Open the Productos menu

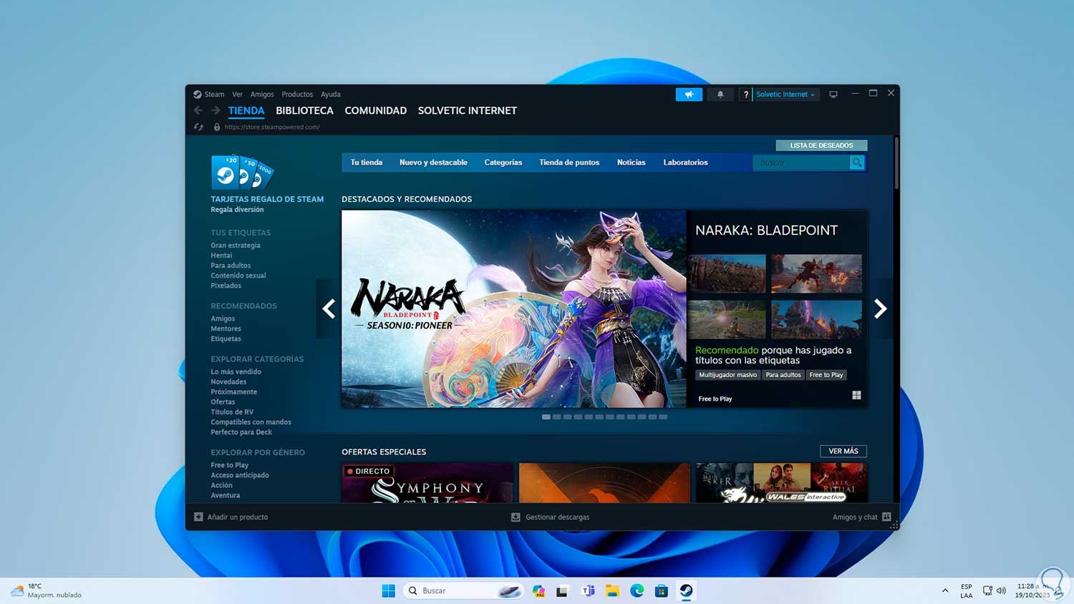pyautogui.click(x=297, y=94)
